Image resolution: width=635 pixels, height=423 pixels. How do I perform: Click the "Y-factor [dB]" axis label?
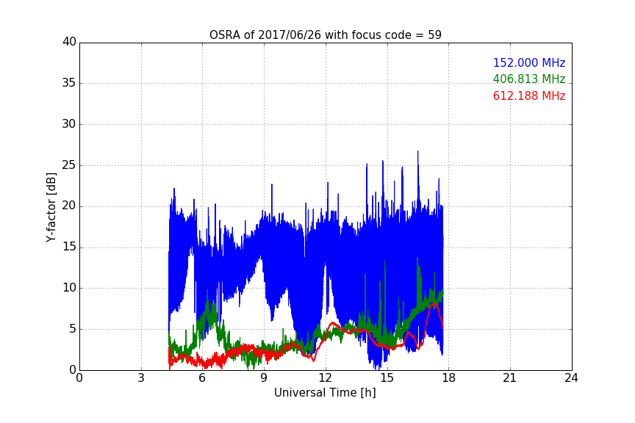51,207
